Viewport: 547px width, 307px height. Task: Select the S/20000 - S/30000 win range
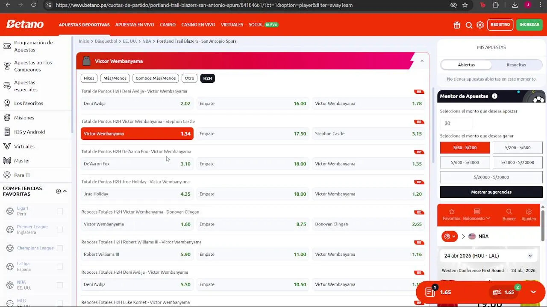(x=491, y=177)
